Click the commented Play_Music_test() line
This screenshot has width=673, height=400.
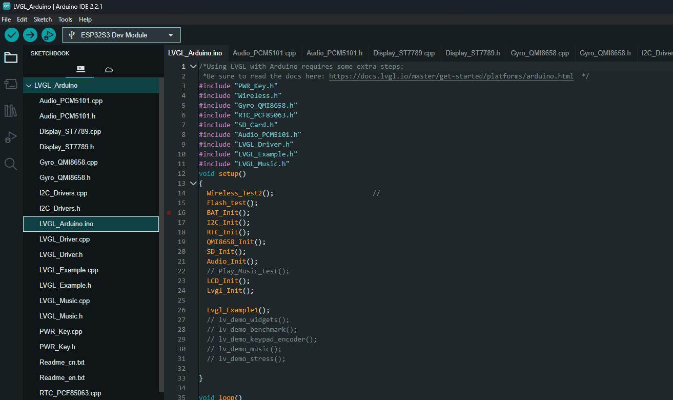click(248, 271)
